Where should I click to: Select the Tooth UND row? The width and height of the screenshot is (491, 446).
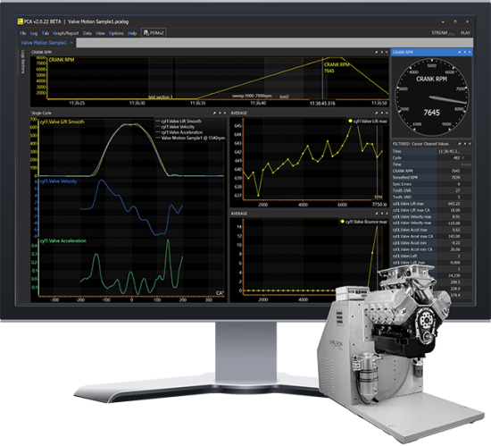[431, 198]
